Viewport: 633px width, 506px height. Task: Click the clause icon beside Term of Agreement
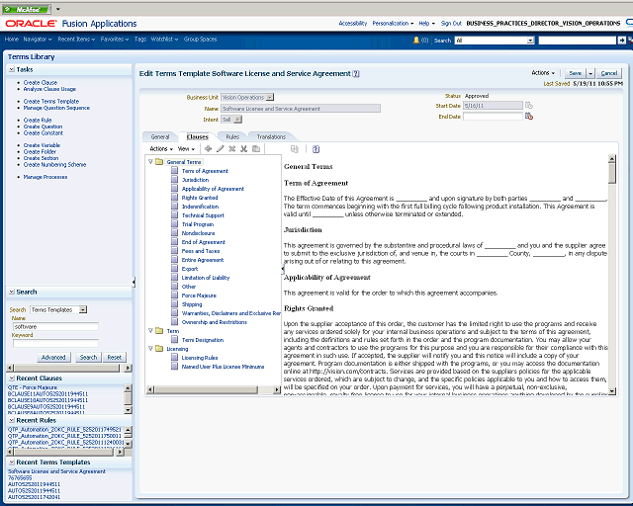pos(174,171)
